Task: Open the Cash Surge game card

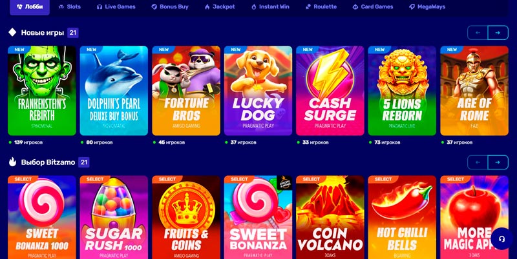Action: tap(330, 91)
